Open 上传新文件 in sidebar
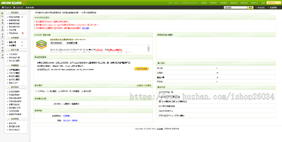Screen dimensions: 282x142 click(13, 54)
